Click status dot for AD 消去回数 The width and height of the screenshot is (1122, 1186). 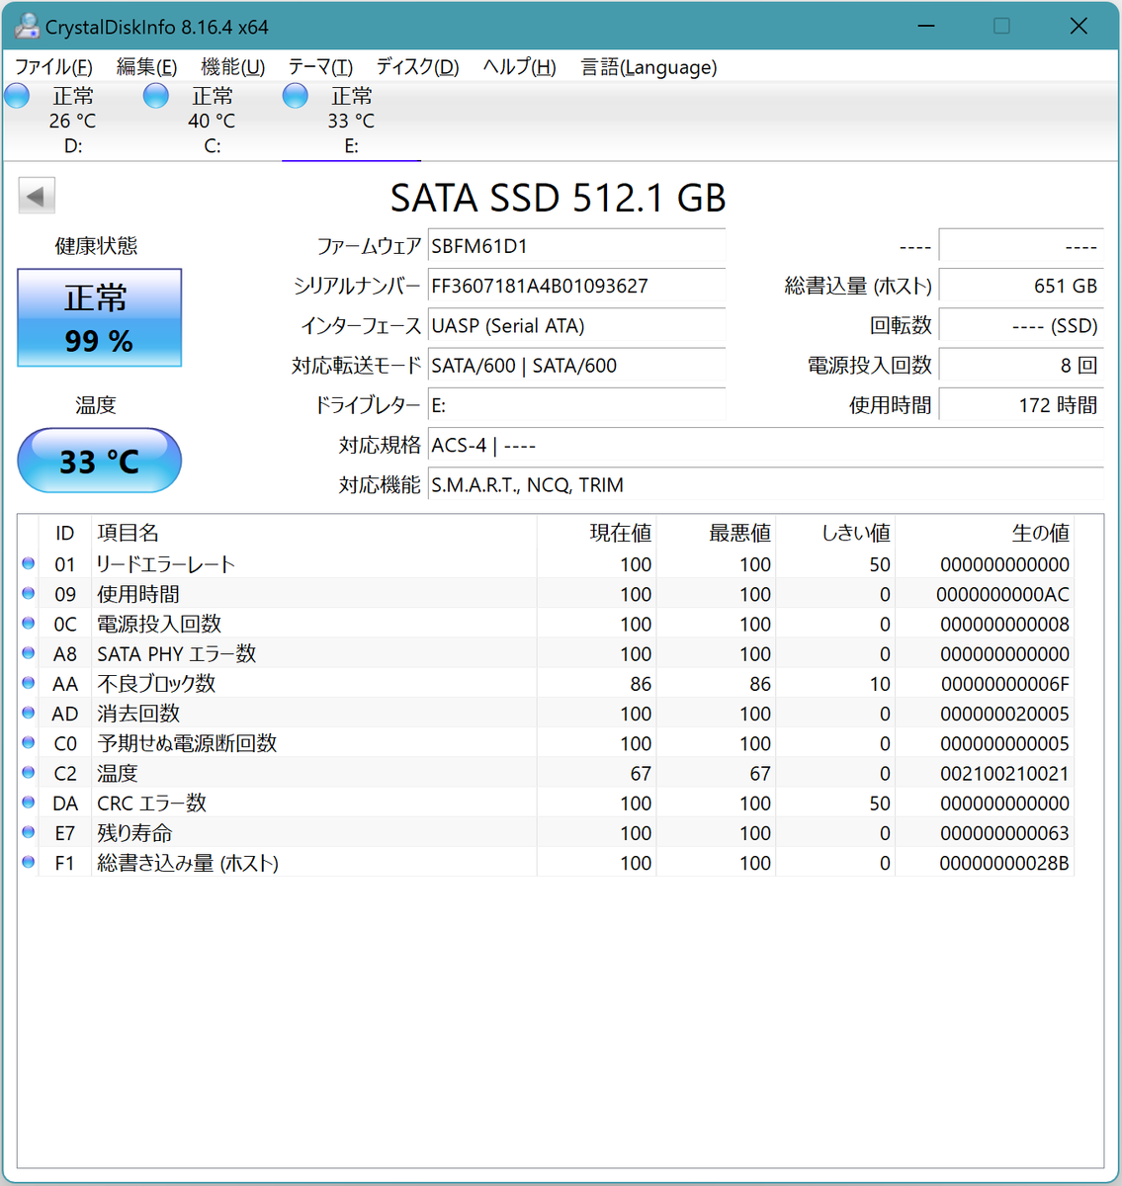(x=29, y=713)
